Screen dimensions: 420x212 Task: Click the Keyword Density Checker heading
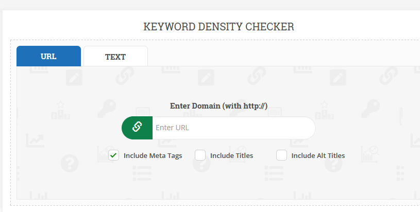click(219, 27)
